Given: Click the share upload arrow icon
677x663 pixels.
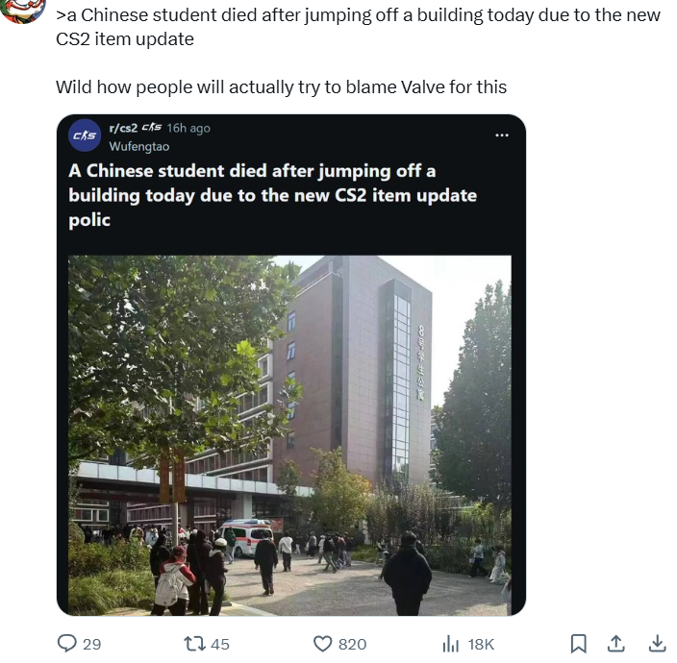Looking at the screenshot, I should tap(615, 643).
